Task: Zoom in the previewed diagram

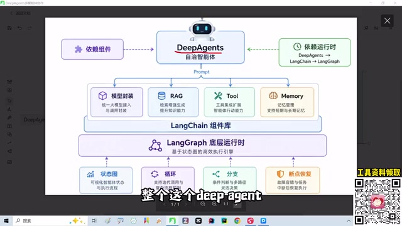Action: pyautogui.click(x=214, y=204)
